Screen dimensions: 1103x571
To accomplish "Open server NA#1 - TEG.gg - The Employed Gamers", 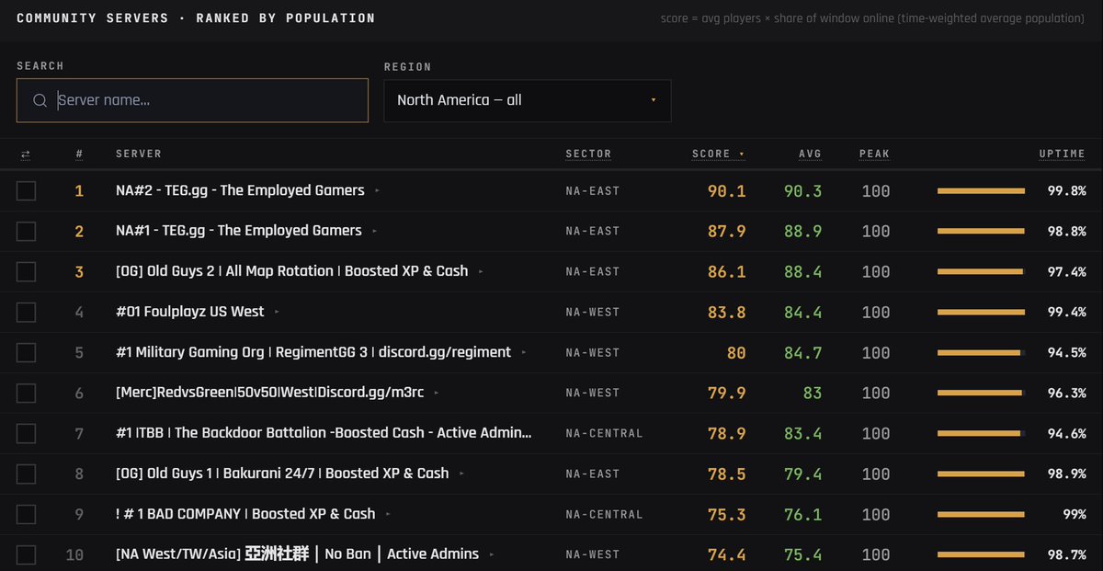I will click(x=239, y=231).
